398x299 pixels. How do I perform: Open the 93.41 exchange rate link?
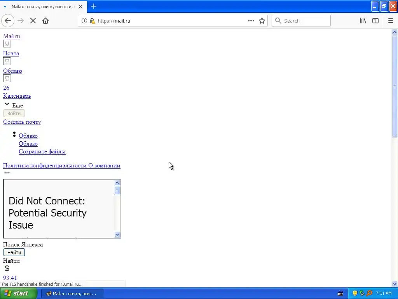10,278
